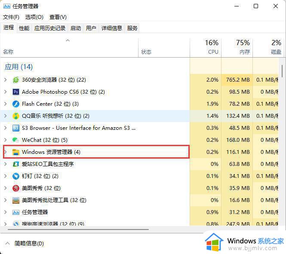The image size is (286, 254).
Task: Switch to the 性能 tab
Action: pos(24,28)
